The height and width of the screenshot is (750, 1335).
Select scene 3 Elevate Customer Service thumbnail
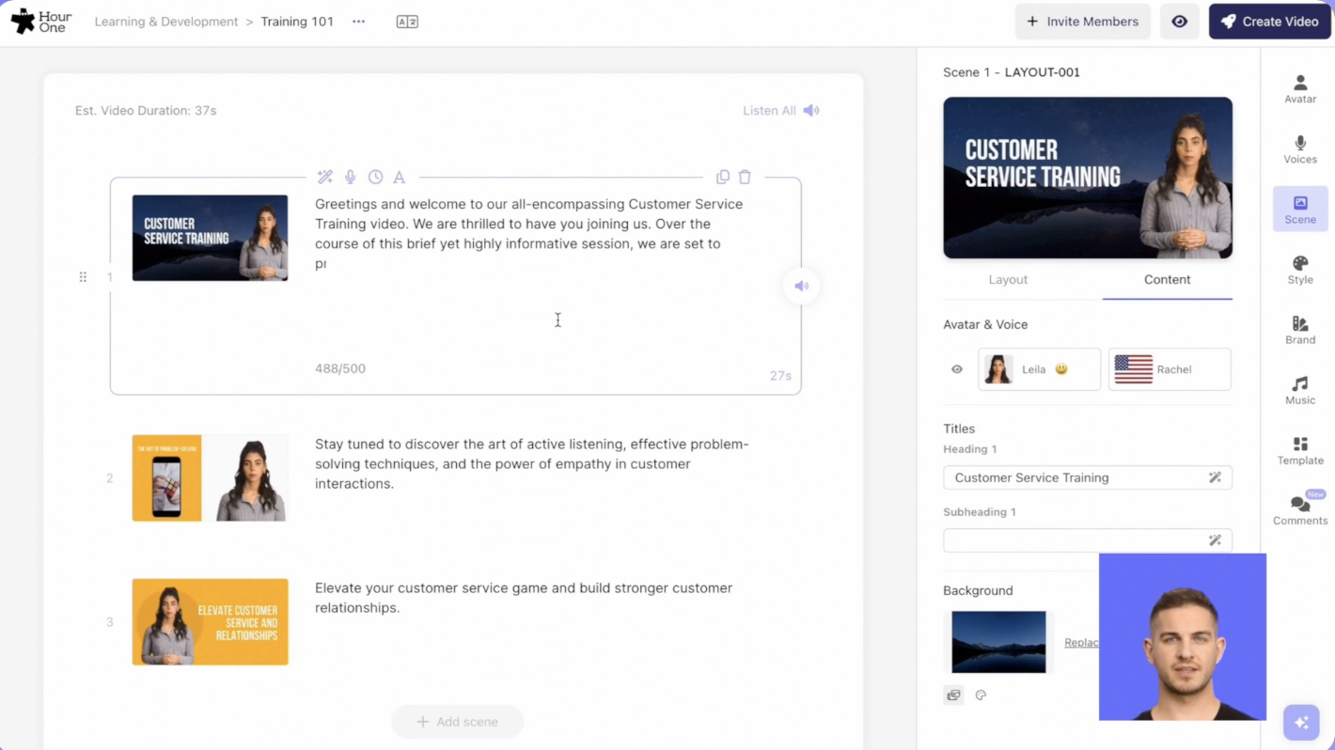210,622
